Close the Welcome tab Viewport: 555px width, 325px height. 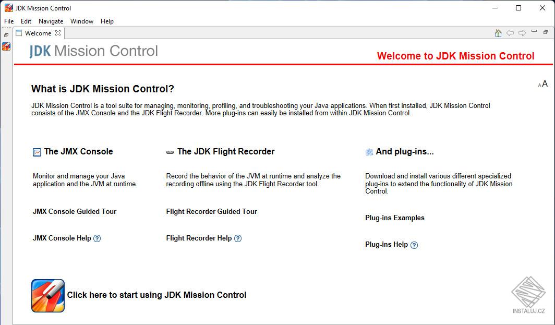pyautogui.click(x=58, y=33)
